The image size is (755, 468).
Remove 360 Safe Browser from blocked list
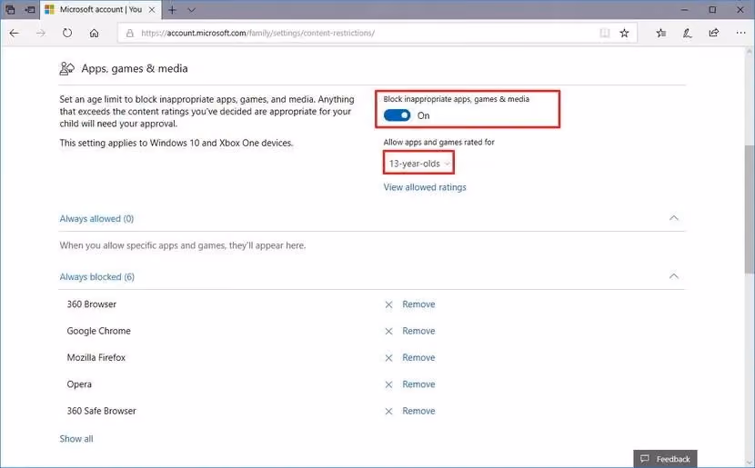418,411
